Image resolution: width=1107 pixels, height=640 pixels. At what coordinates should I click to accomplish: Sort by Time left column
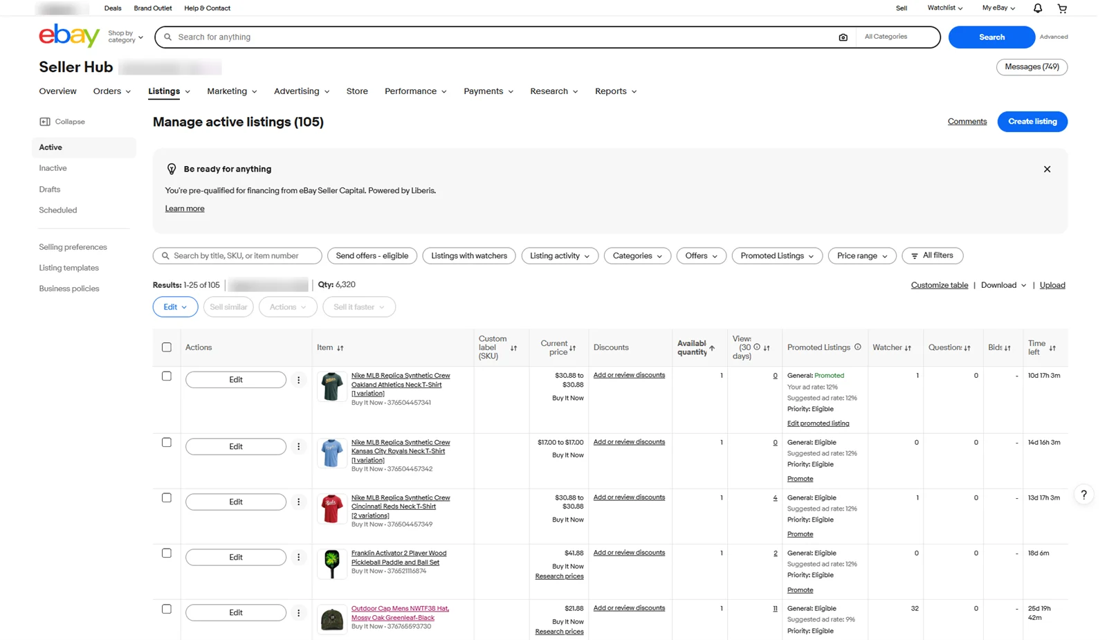pyautogui.click(x=1052, y=348)
